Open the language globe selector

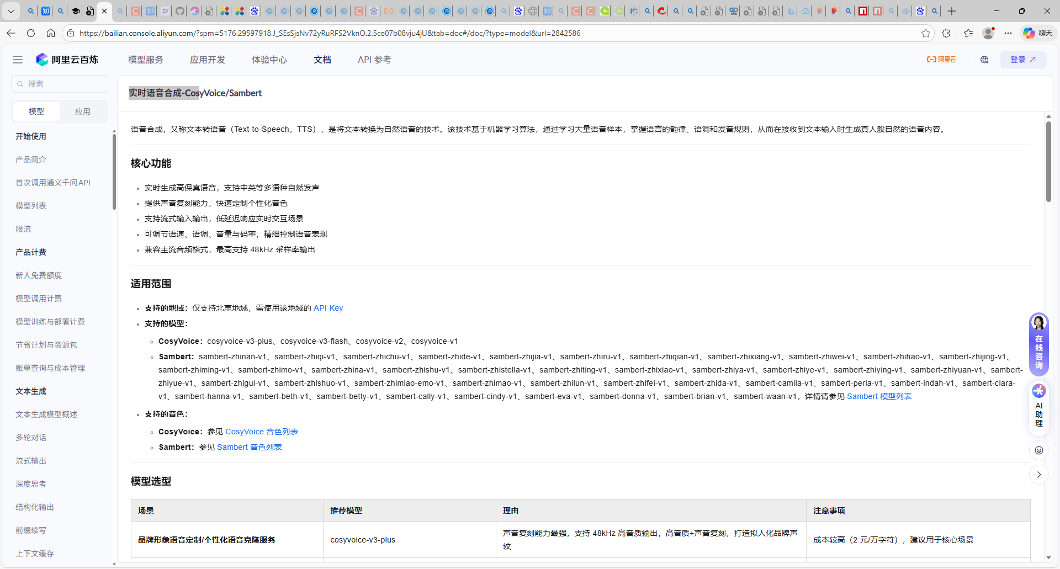tap(984, 60)
